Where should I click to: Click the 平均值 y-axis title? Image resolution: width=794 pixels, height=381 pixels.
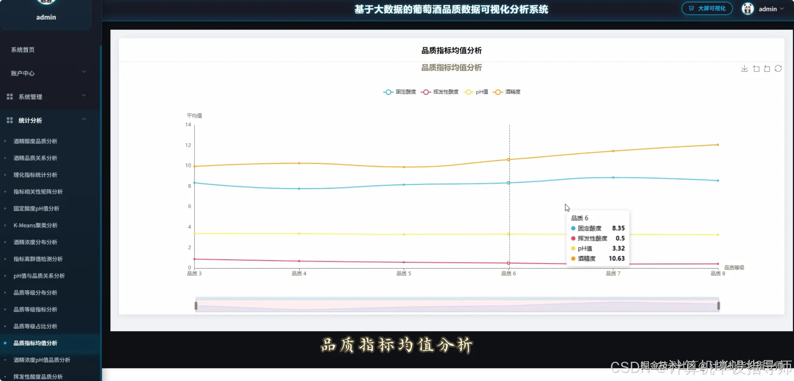[x=195, y=116]
